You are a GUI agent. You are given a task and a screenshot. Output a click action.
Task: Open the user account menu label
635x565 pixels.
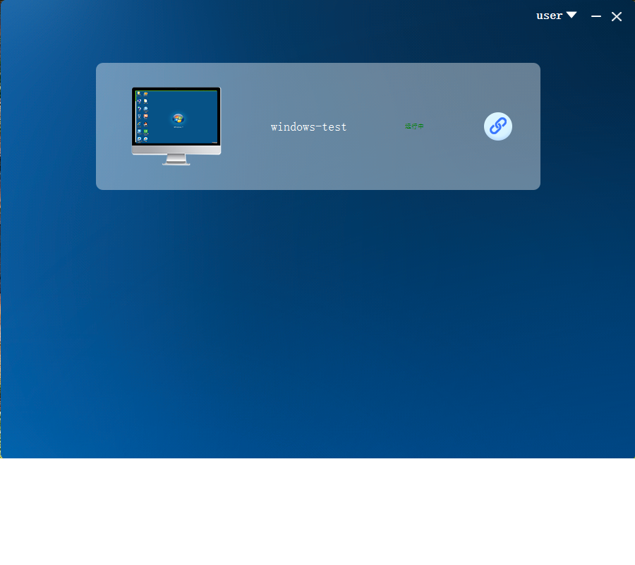click(549, 16)
